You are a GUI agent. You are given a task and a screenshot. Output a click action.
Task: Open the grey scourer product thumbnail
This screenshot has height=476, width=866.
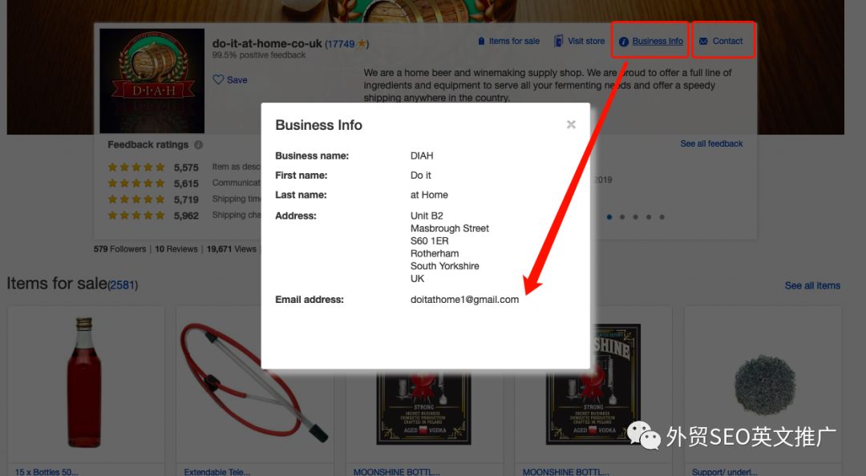tap(765, 385)
